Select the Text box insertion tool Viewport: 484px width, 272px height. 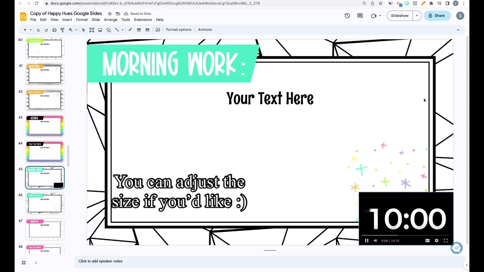pyautogui.click(x=92, y=29)
